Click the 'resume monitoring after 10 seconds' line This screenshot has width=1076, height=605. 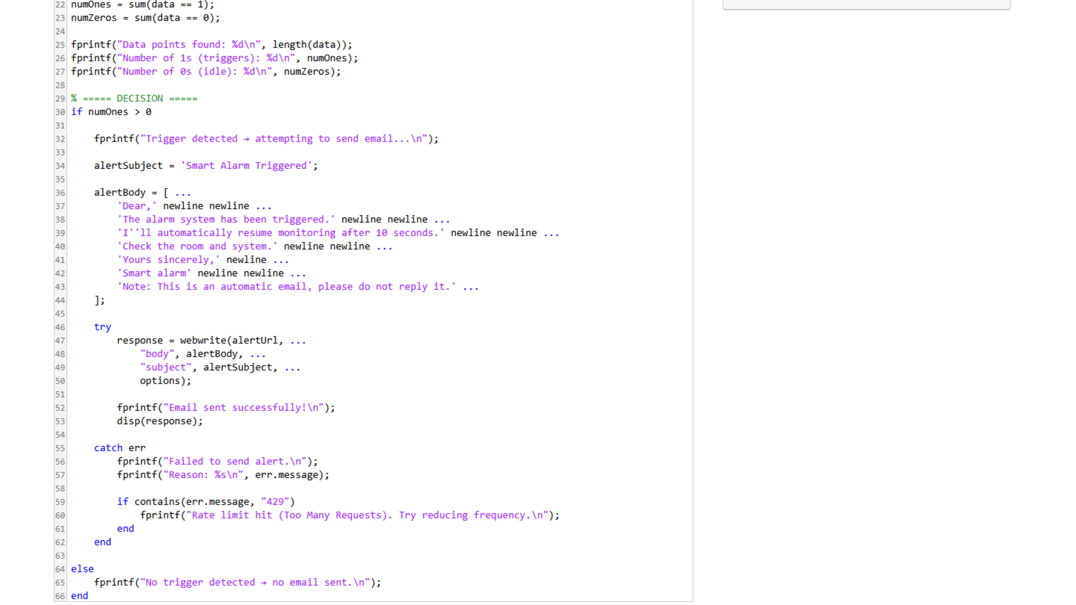click(x=338, y=233)
